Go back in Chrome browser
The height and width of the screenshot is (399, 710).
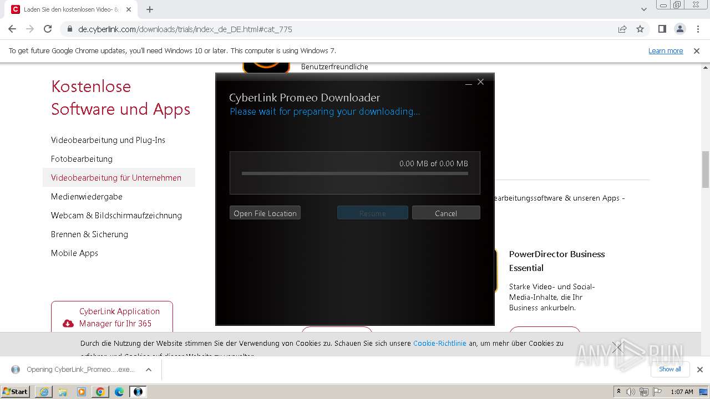click(x=12, y=29)
